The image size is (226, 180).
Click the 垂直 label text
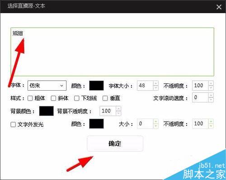pyautogui.click(x=115, y=98)
